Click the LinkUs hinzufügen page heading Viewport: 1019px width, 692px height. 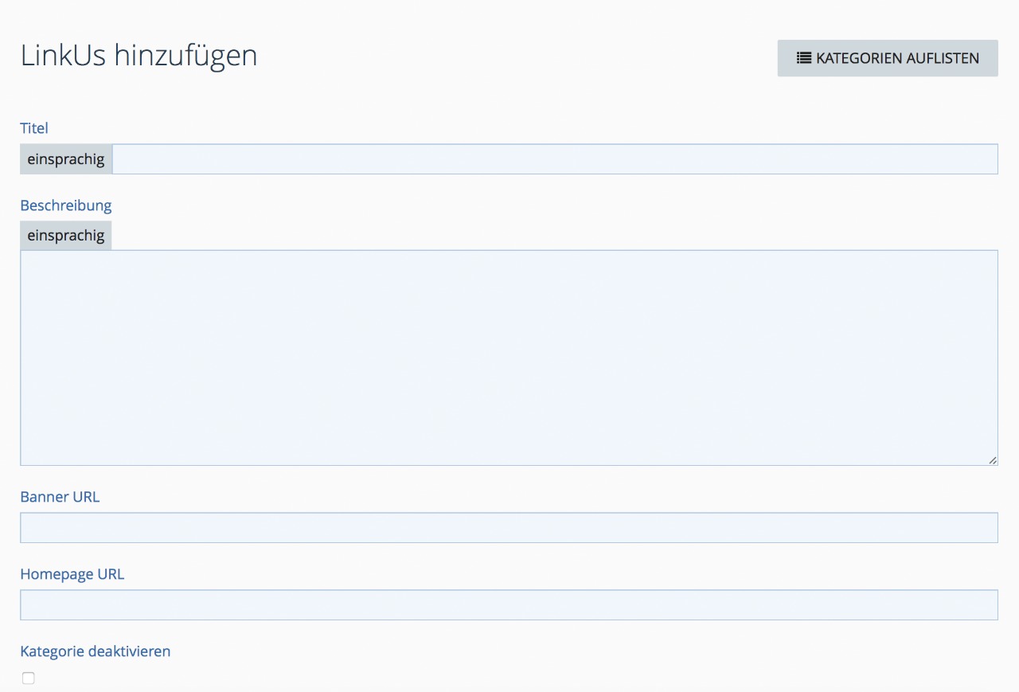tap(139, 57)
